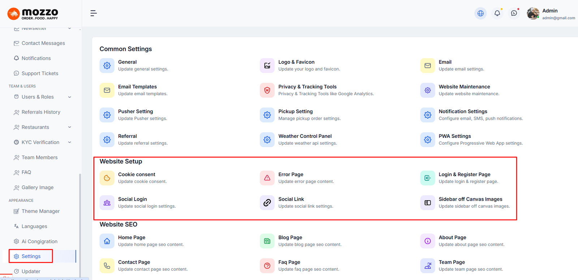This screenshot has height=280, width=578.
Task: Select Settings in the sidebar
Action: pos(31,256)
